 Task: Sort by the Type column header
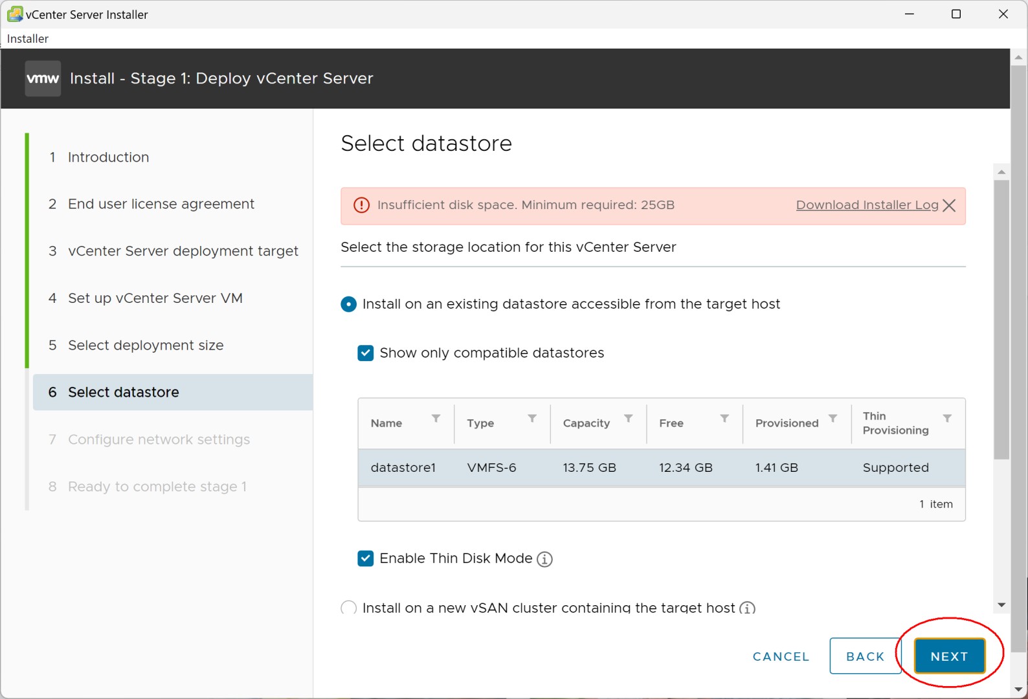[480, 423]
